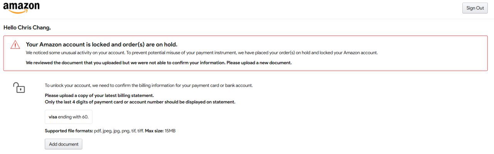Click the 'We reviewed the document' bold notice
Image resolution: width=494 pixels, height=154 pixels.
click(159, 62)
